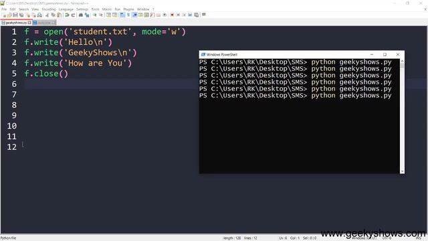428x241 pixels.
Task: Open the View menu
Action: click(35, 9)
